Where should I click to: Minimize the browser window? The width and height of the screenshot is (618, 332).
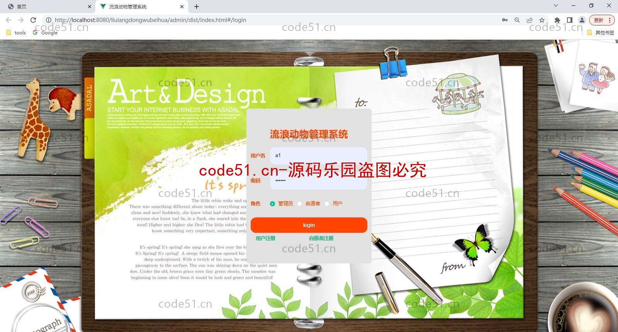[574, 6]
